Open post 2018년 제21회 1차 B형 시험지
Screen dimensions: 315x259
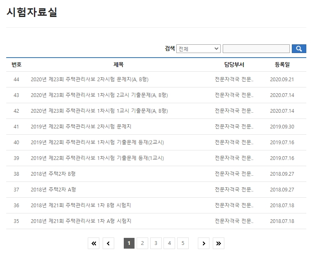(x=81, y=205)
